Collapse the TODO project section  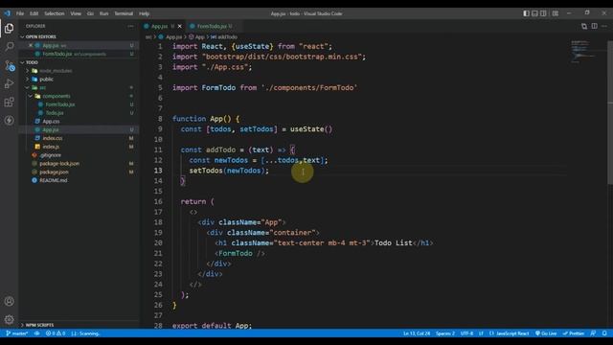click(32, 62)
